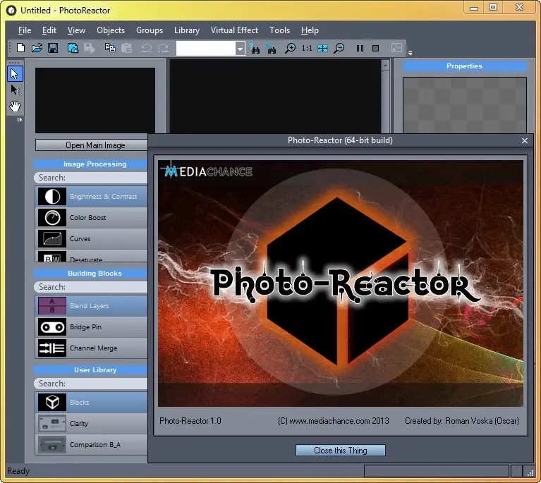Open the Help menu
The width and height of the screenshot is (541, 483).
pos(310,30)
